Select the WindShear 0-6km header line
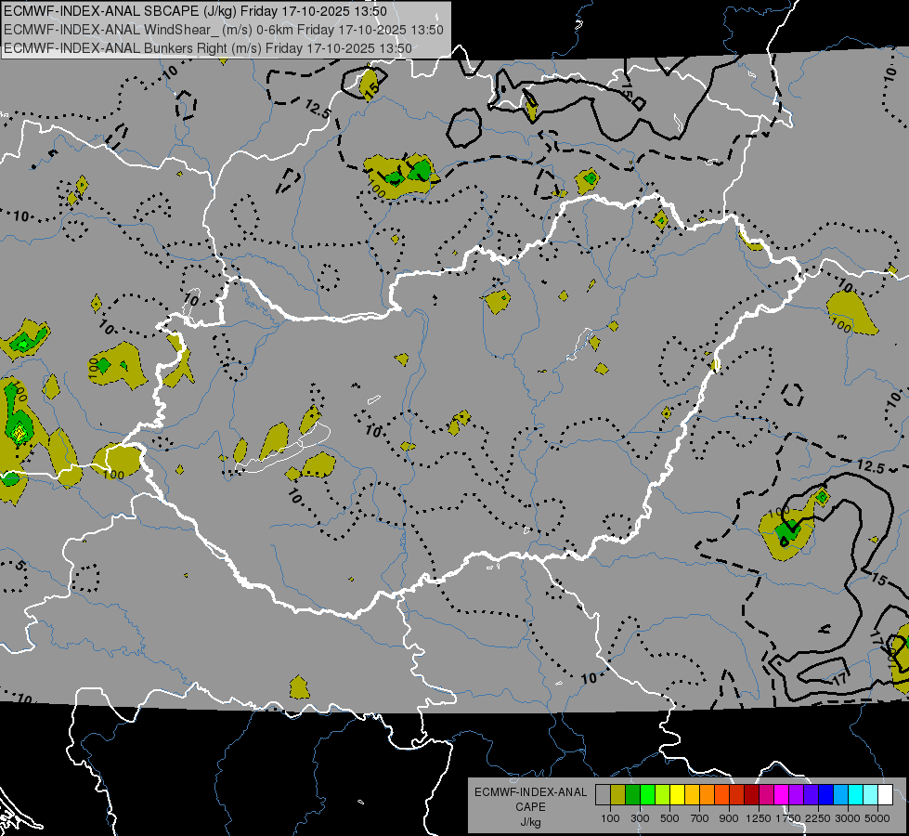This screenshot has height=836, width=909. coord(223,30)
